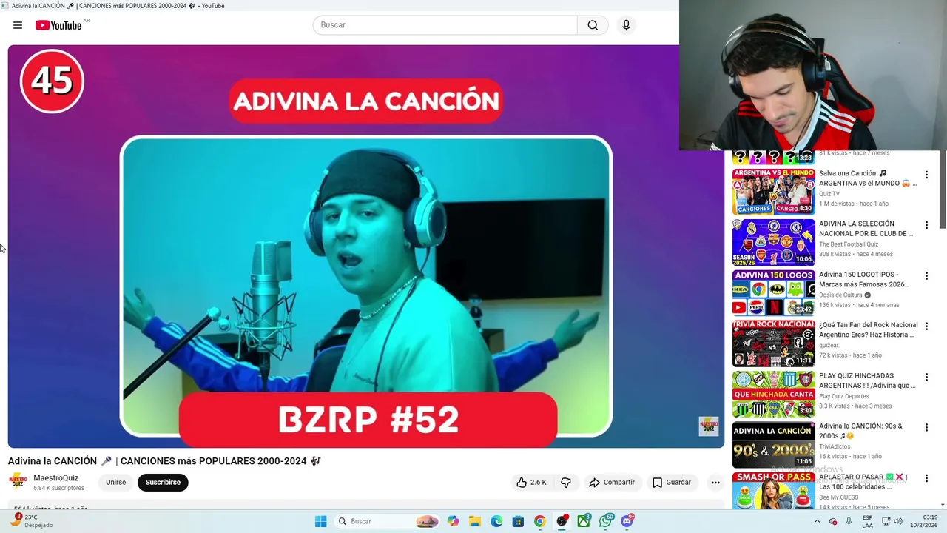Open options for PLAY QUIZ HINCHADAS video

click(x=926, y=377)
